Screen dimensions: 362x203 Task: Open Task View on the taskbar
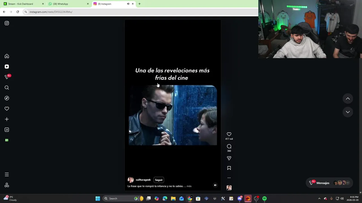[148, 198]
